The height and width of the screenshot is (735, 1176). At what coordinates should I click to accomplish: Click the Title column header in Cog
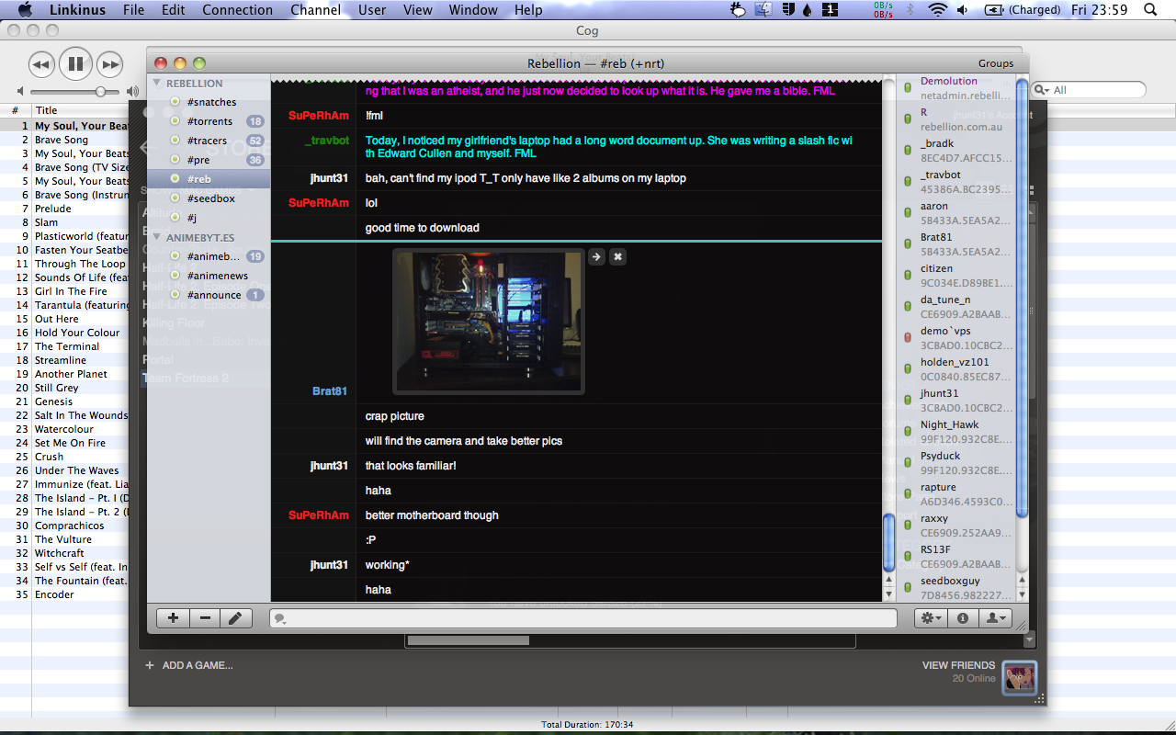[x=80, y=110]
